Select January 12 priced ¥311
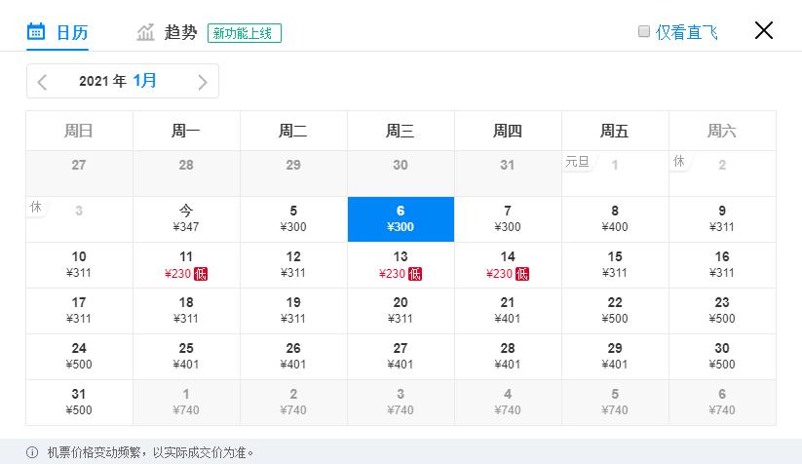 [293, 265]
